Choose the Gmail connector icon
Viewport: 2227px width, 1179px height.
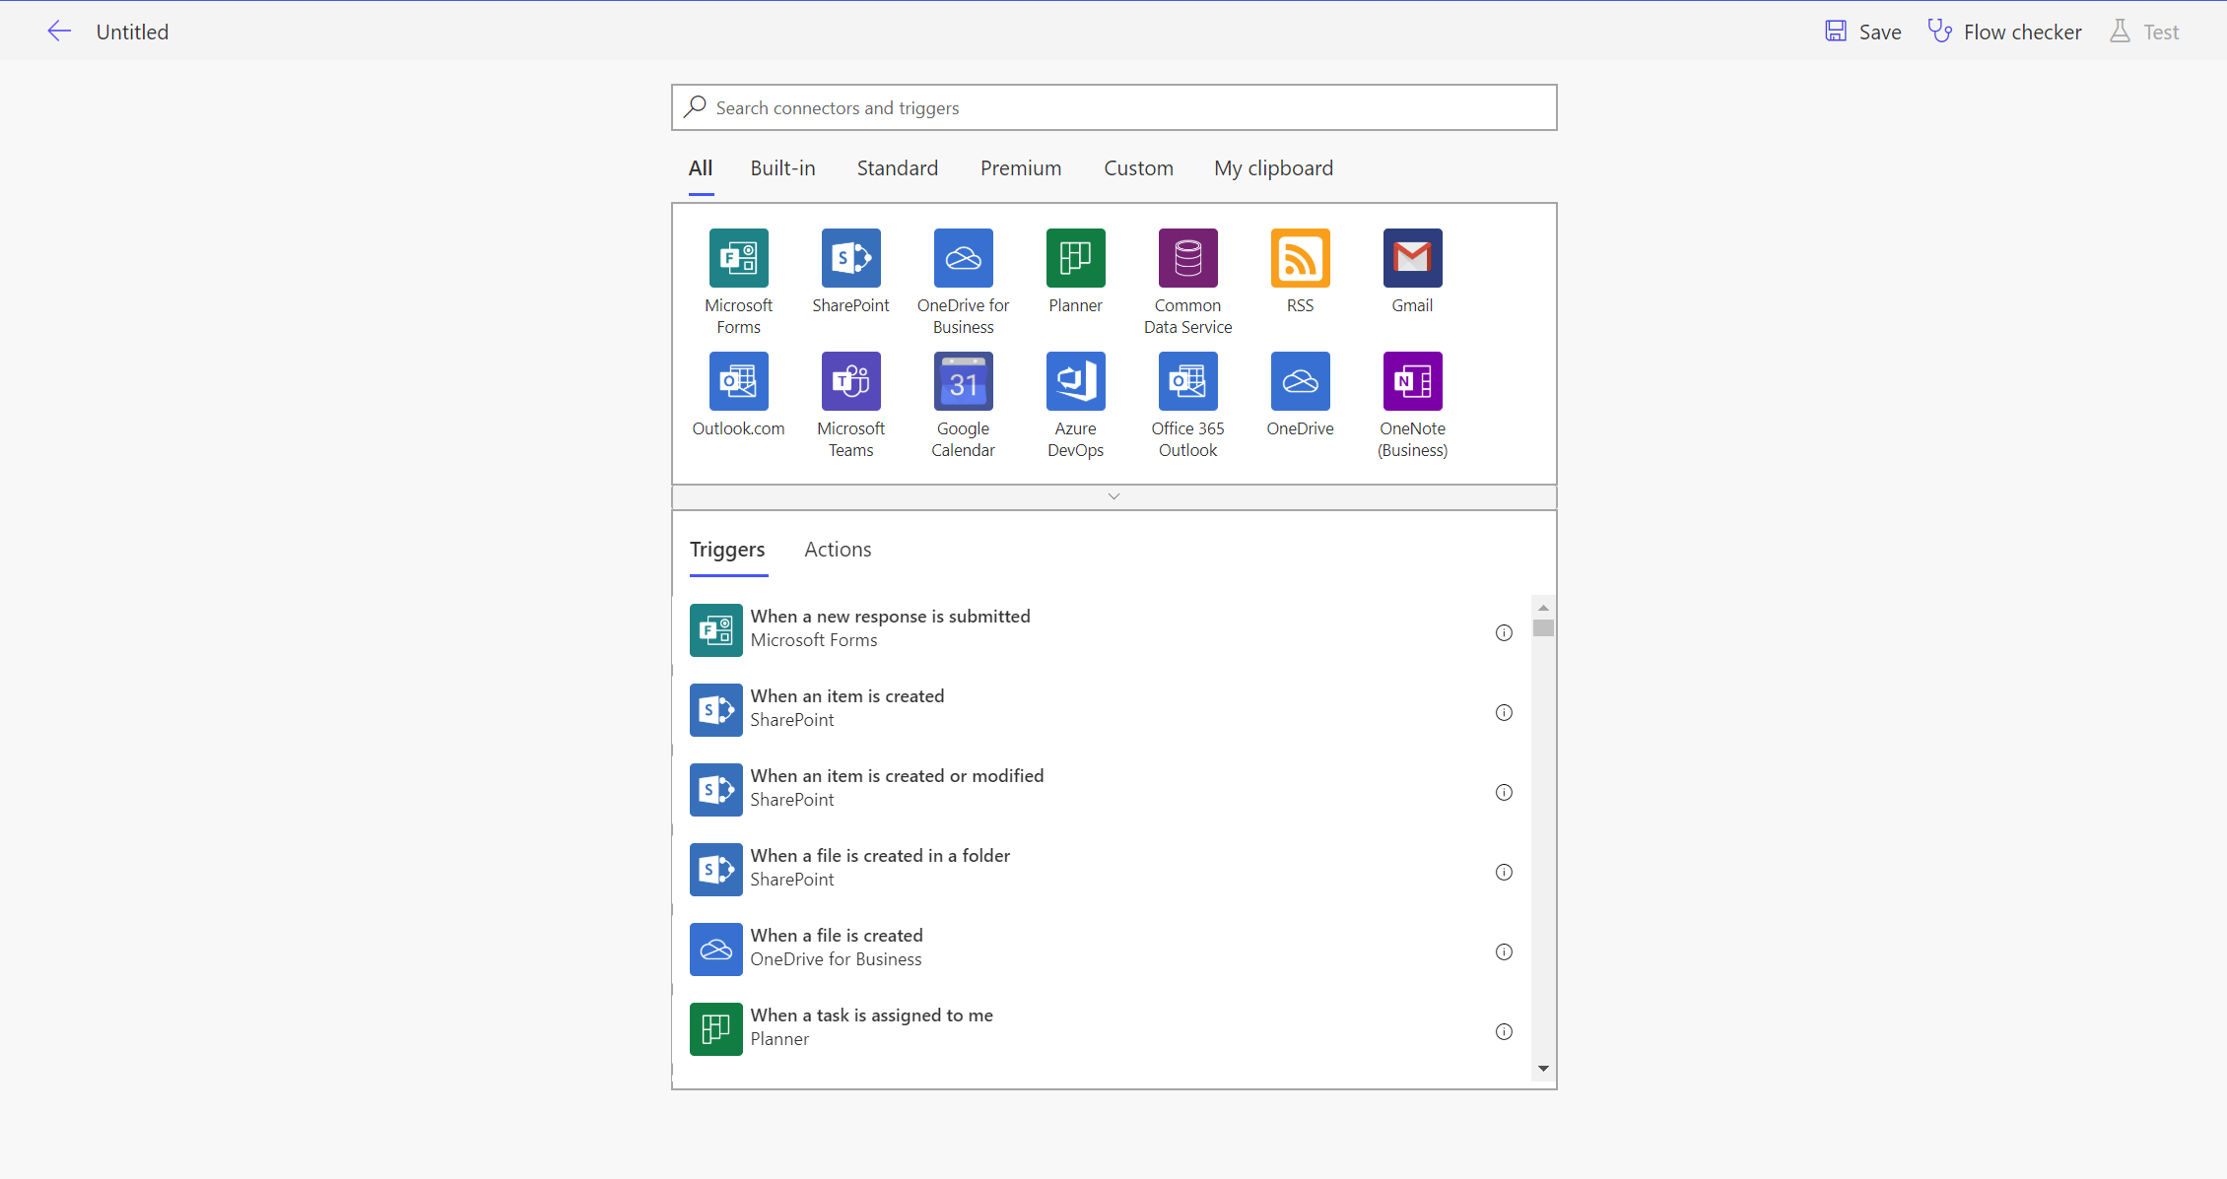coord(1412,258)
